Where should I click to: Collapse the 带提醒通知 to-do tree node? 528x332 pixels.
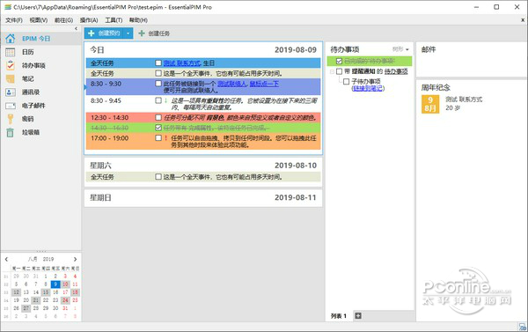pos(332,71)
